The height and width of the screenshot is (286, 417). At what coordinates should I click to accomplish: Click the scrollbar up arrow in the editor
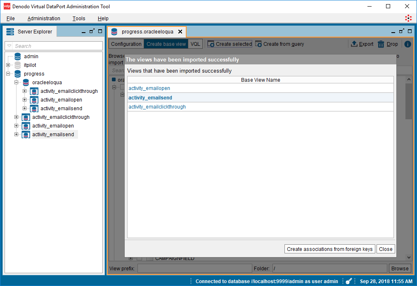tap(409, 79)
